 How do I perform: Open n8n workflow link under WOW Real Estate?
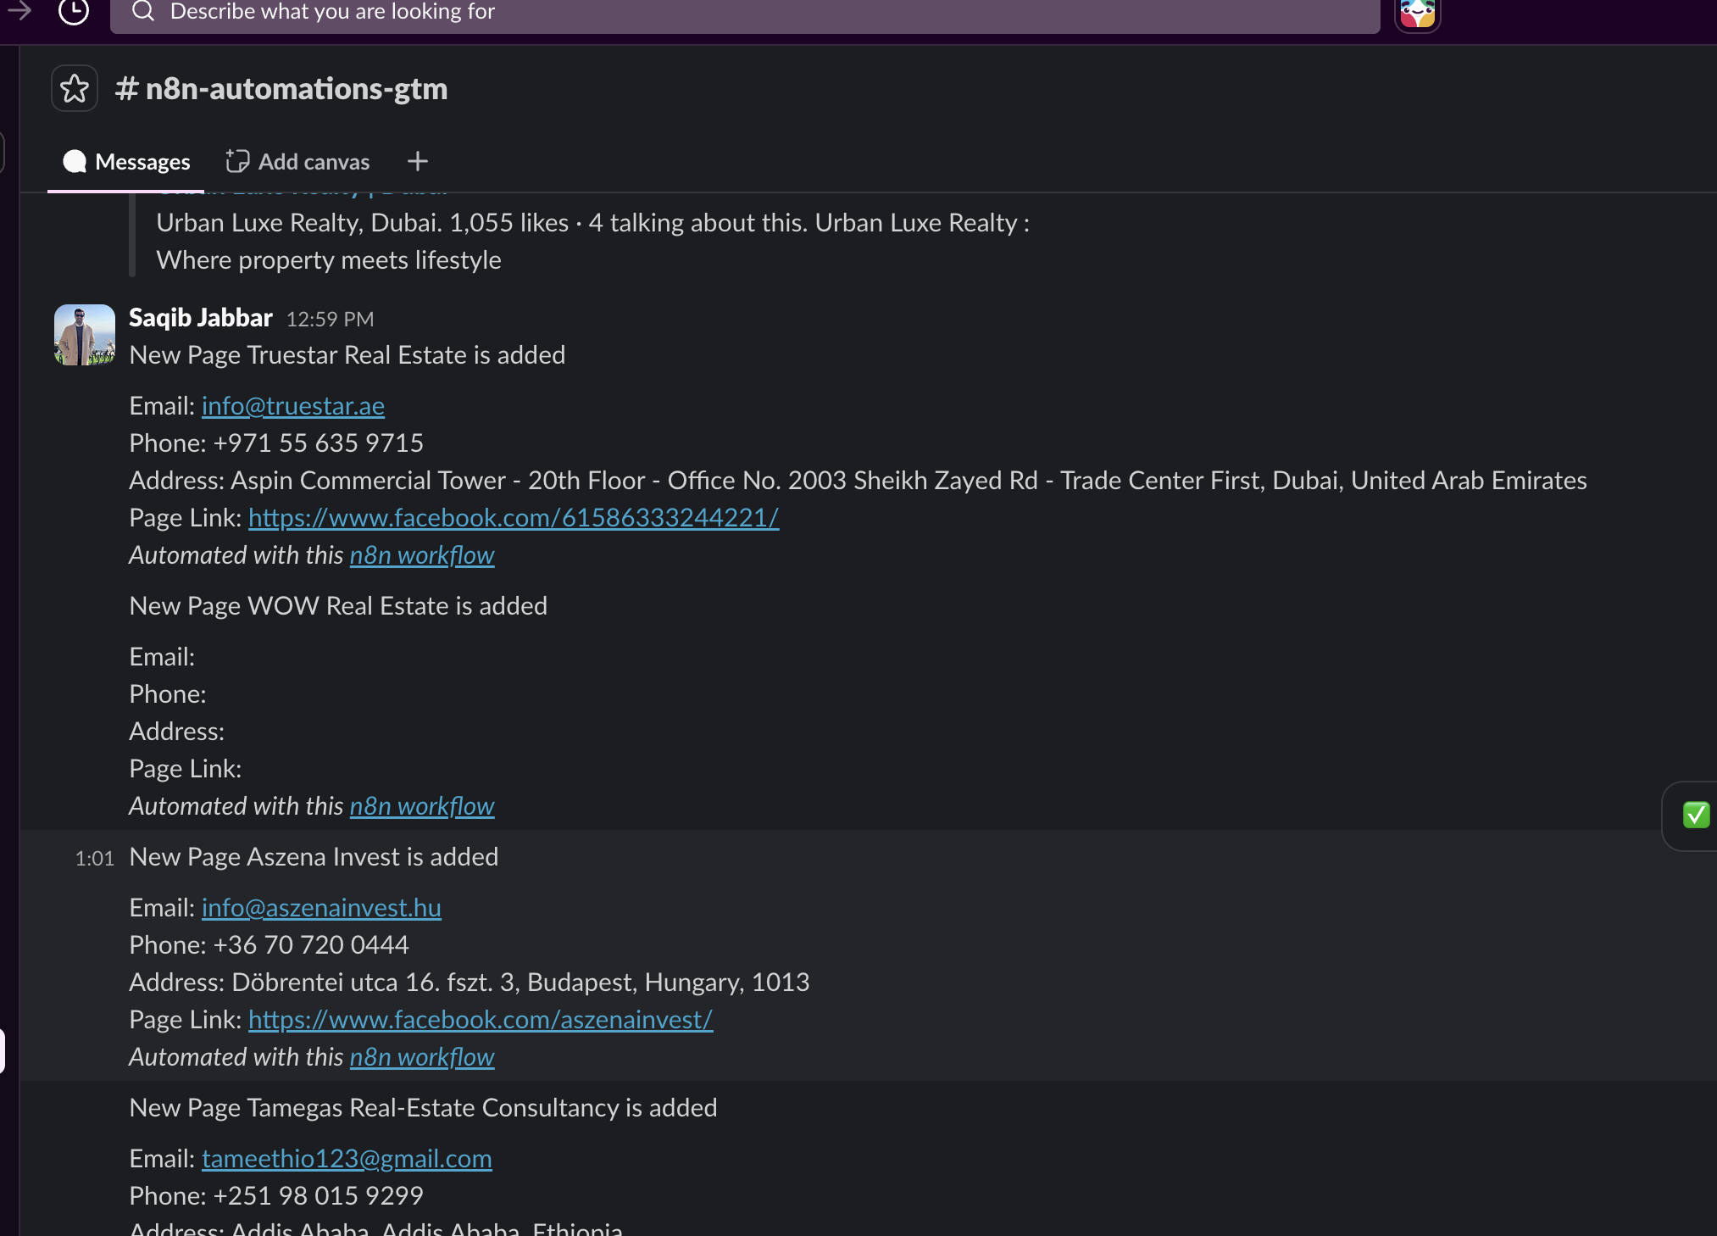[422, 806]
